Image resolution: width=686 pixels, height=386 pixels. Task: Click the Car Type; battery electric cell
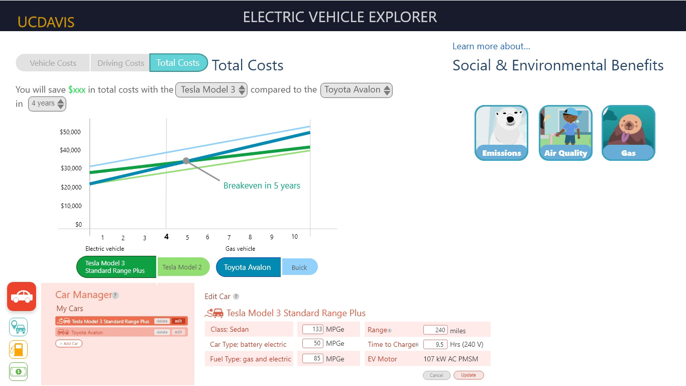(249, 344)
